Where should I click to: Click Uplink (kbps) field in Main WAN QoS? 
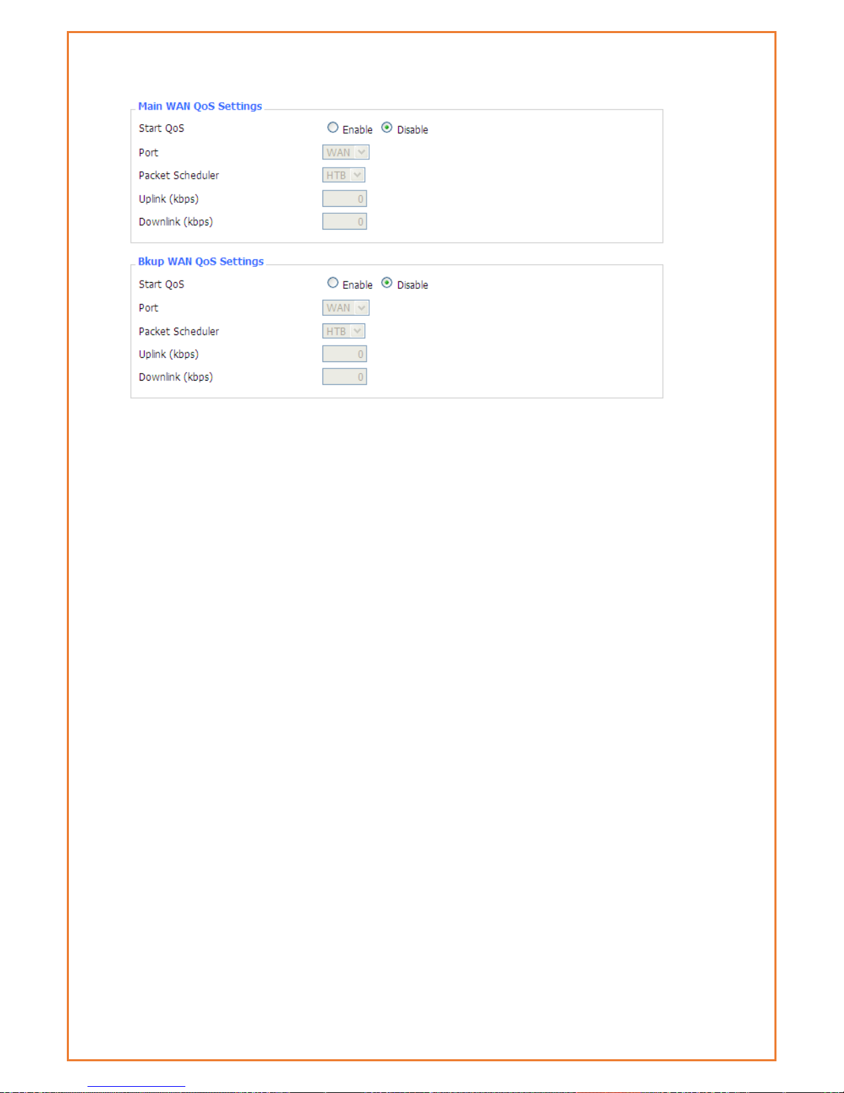pyautogui.click(x=344, y=199)
